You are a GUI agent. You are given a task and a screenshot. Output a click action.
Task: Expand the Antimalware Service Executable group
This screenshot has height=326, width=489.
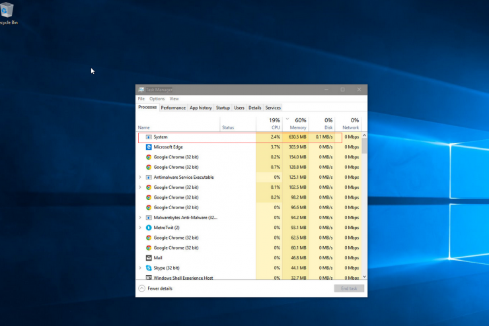pyautogui.click(x=140, y=177)
